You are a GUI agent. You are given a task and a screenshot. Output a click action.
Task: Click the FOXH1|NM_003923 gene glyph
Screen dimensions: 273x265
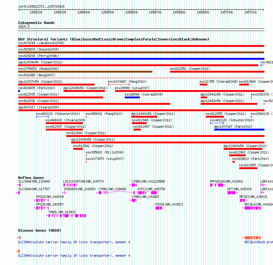(x=159, y=208)
